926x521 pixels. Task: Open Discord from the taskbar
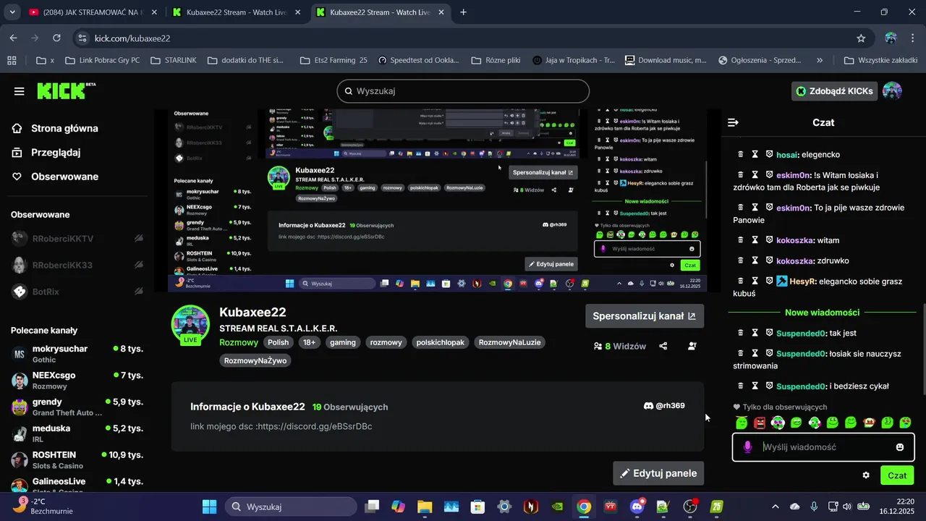tap(637, 507)
